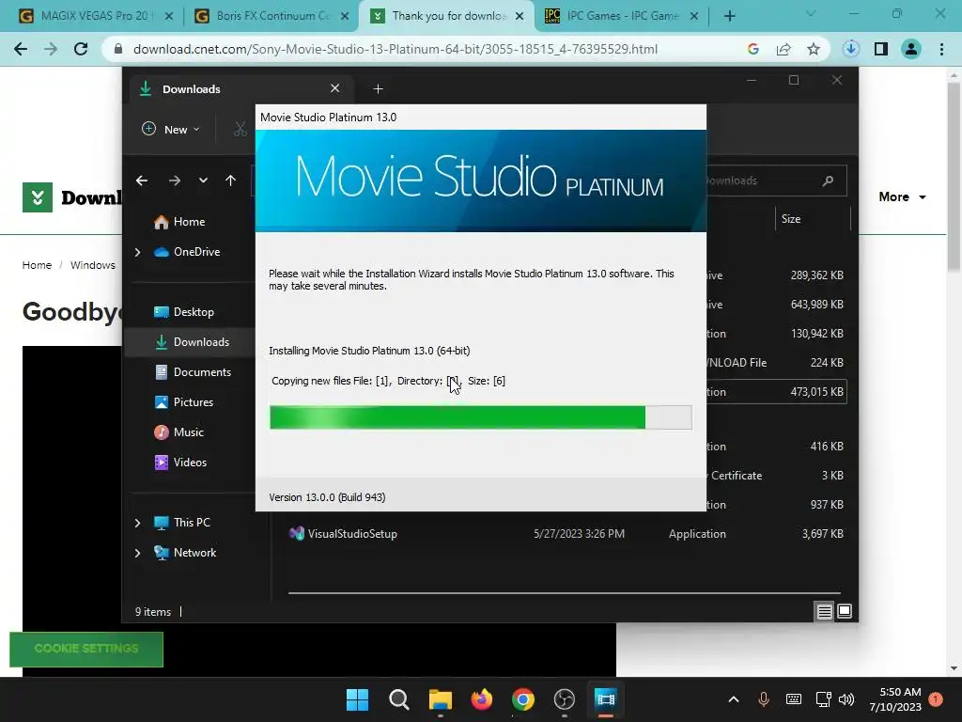Click the installer progress bar

click(x=481, y=417)
